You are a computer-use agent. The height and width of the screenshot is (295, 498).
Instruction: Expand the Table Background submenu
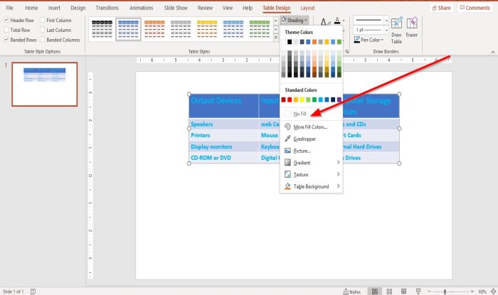312,186
